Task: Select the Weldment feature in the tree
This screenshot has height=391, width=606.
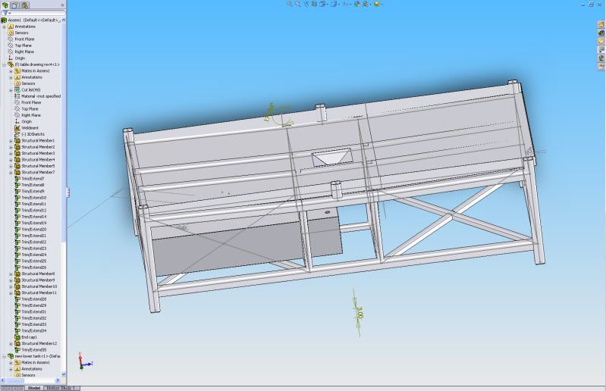Action: click(x=30, y=127)
